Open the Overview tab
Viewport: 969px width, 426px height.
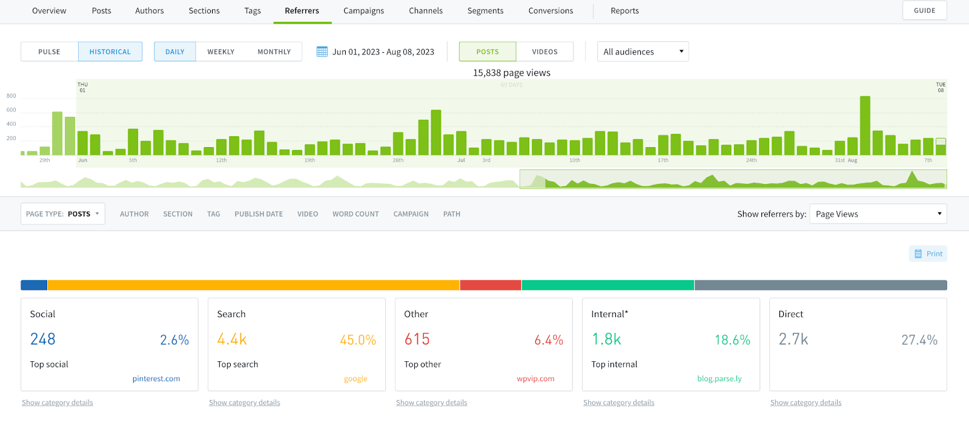(49, 11)
